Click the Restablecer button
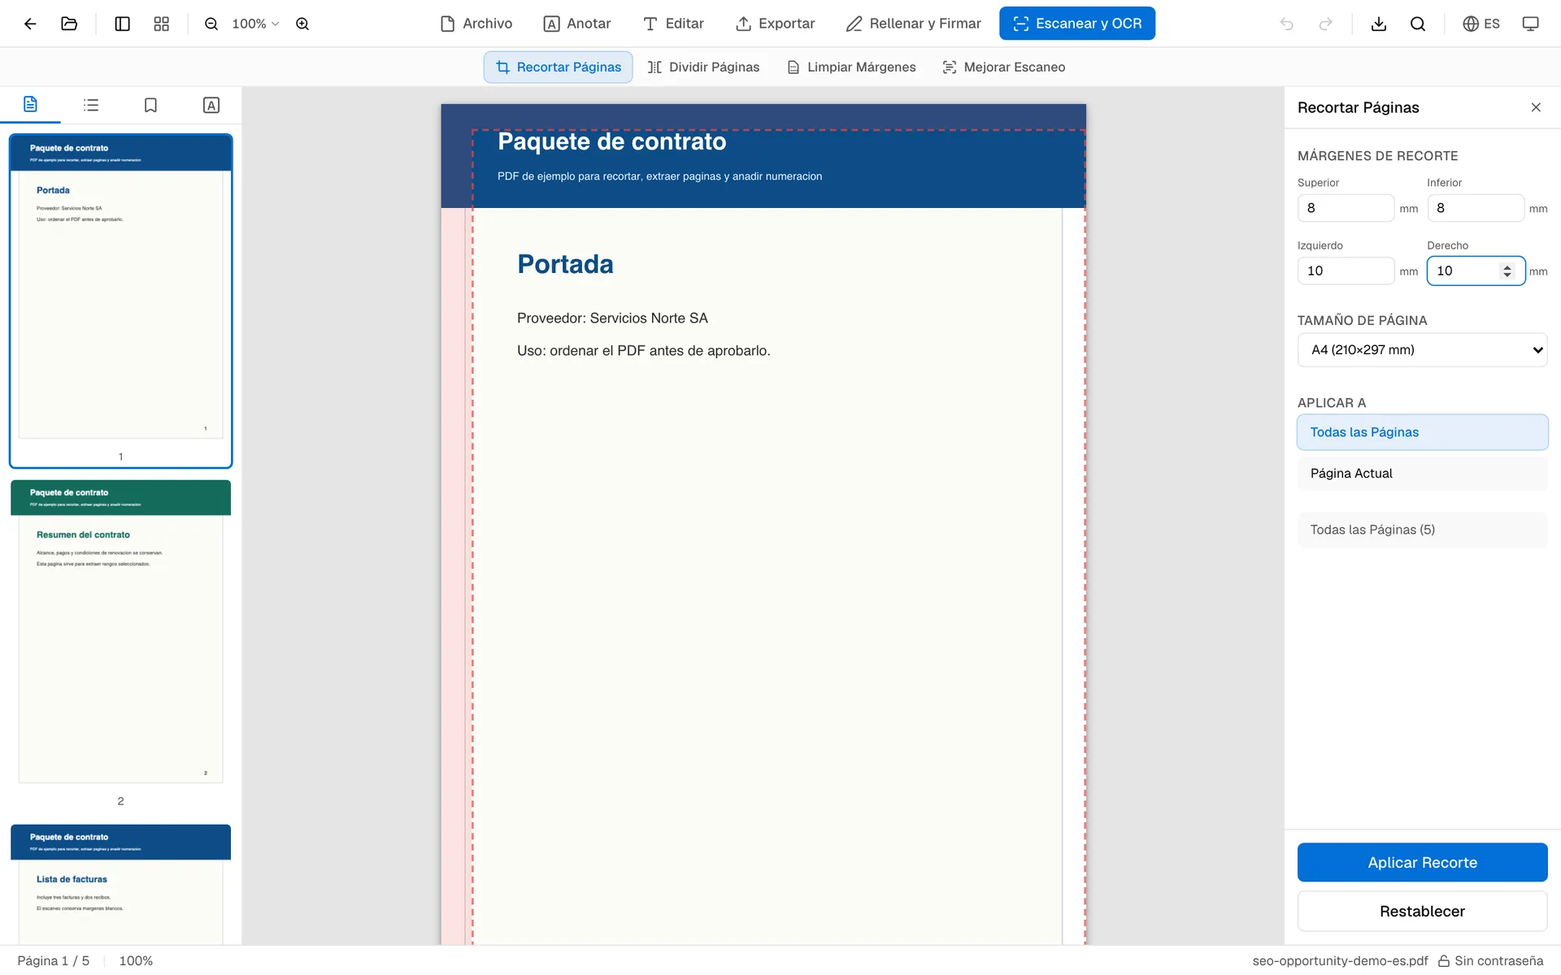The image size is (1561, 975). [x=1422, y=912]
